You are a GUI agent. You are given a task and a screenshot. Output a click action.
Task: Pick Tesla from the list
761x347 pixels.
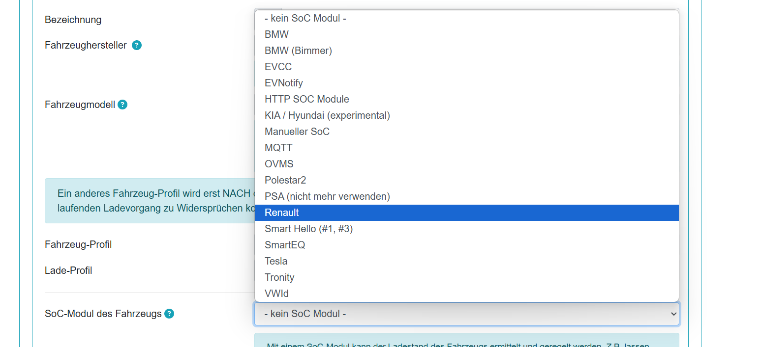click(x=467, y=261)
